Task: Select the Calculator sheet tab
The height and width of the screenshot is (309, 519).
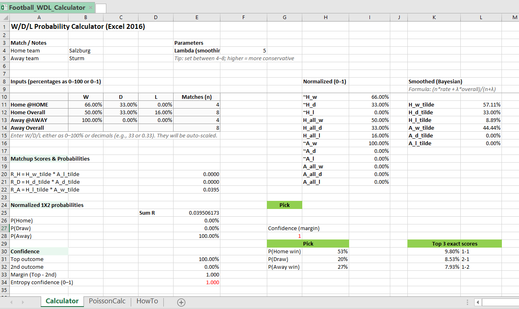Action: [62, 301]
